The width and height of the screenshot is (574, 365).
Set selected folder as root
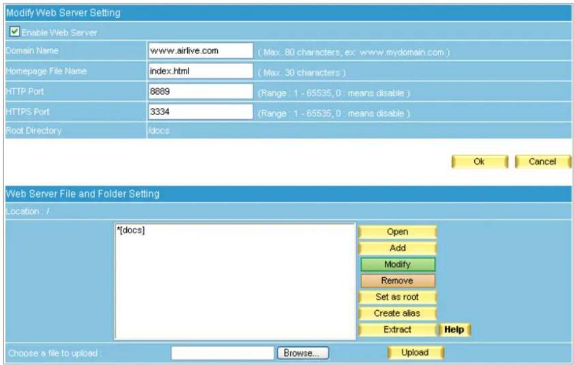(397, 297)
